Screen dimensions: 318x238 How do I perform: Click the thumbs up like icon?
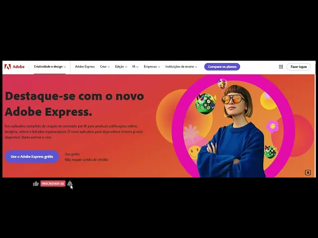(x=36, y=183)
